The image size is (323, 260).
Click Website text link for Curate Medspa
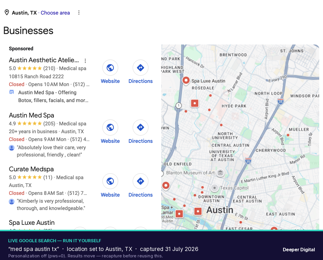coord(110,195)
